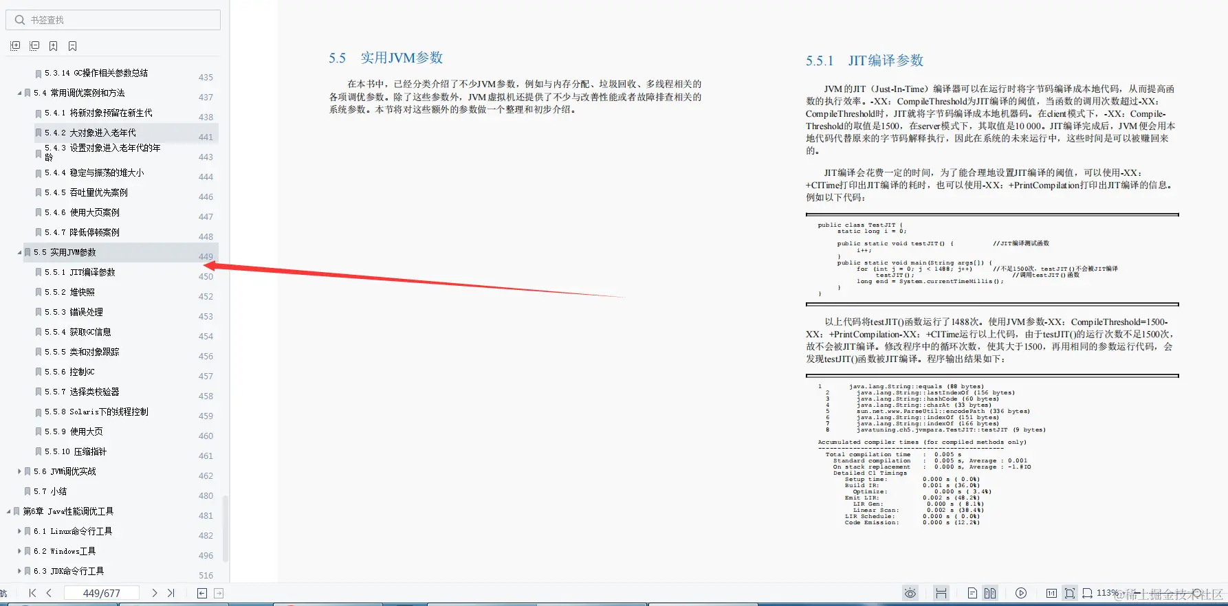Open bookmark 5.5.2 堆快照
The height and width of the screenshot is (606, 1228).
click(69, 292)
